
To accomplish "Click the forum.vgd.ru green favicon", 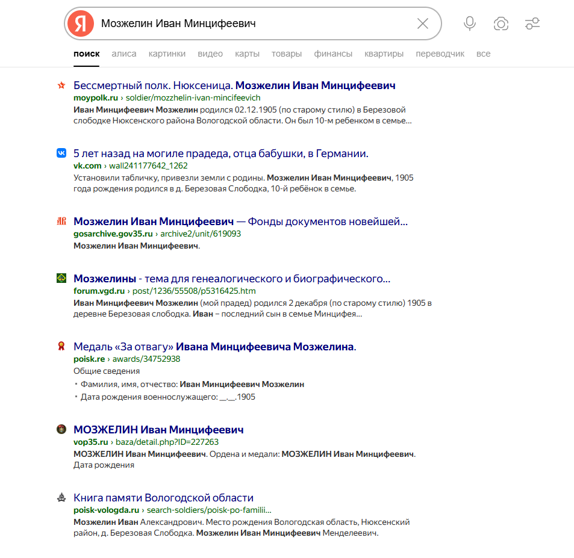I will click(61, 278).
